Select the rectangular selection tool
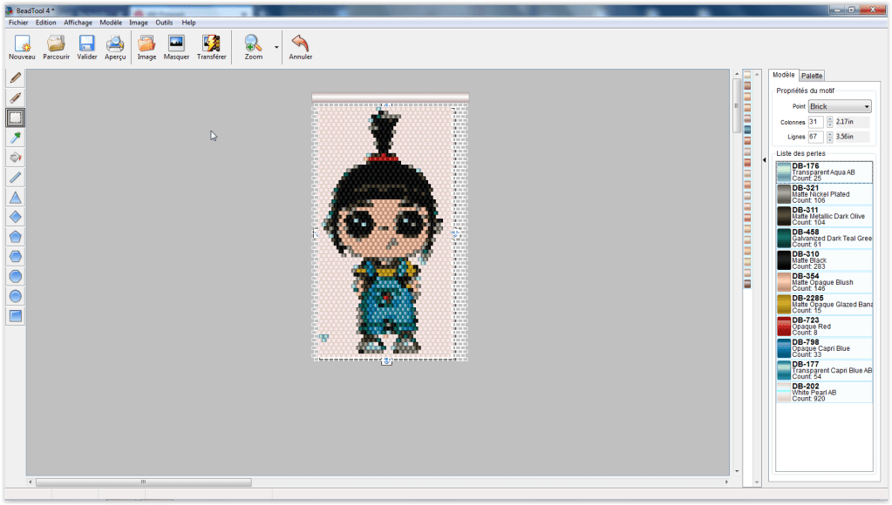The height and width of the screenshot is (505, 892). click(15, 118)
